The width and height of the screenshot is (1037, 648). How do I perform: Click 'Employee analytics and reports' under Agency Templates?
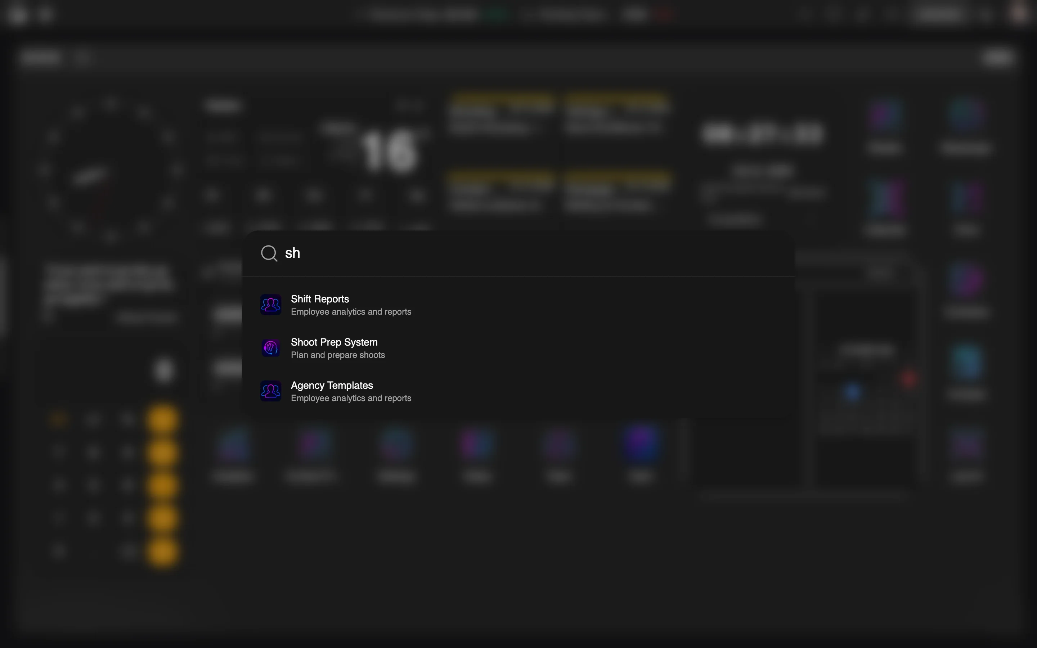point(351,399)
